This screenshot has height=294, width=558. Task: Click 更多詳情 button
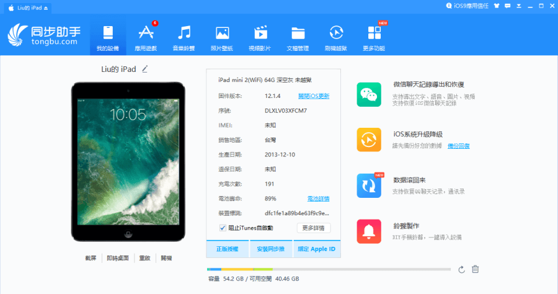[x=314, y=228]
